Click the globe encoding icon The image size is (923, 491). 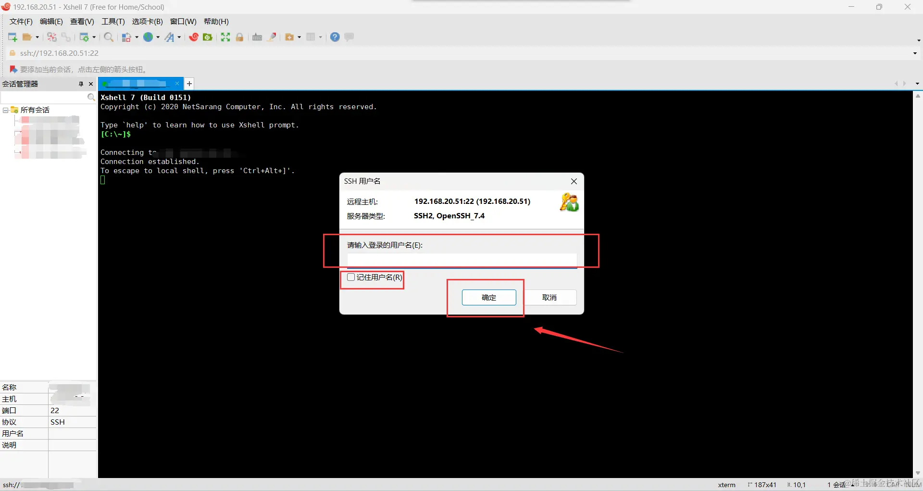148,37
